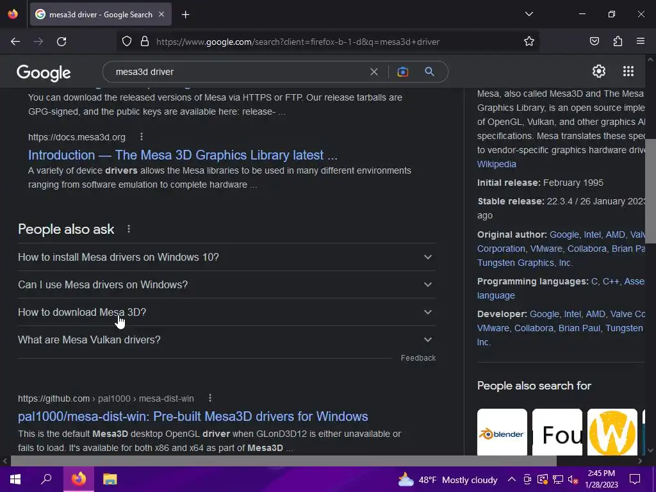Screen dimensions: 656x492
Task: Open Windows taskbar search
Action: click(46, 479)
